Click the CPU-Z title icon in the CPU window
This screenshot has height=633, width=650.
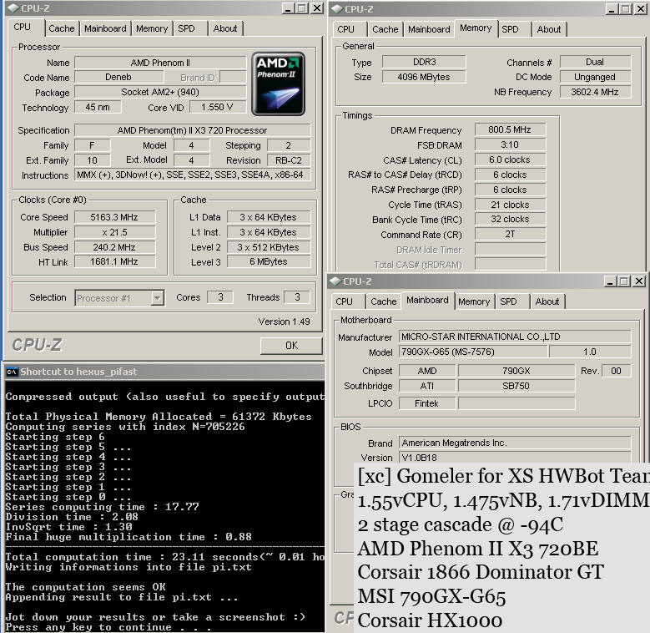[13, 8]
